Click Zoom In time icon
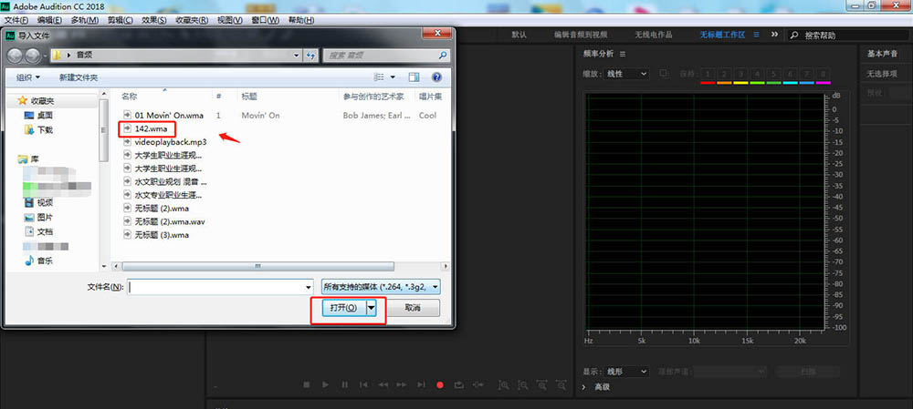The height and width of the screenshot is (409, 913). 542,384
